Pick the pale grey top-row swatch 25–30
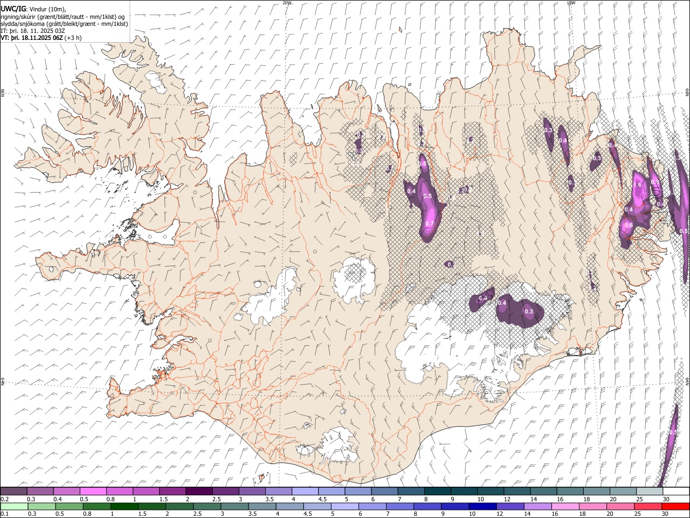690x518 pixels. 650,492
